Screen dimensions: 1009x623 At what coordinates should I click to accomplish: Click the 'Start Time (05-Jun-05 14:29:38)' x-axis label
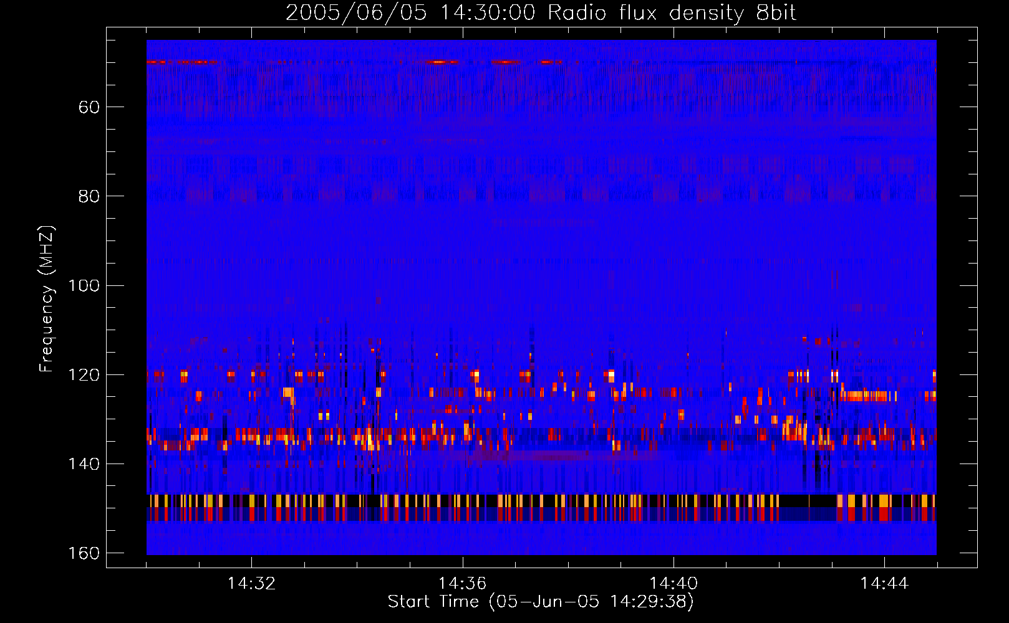pyautogui.click(x=541, y=602)
